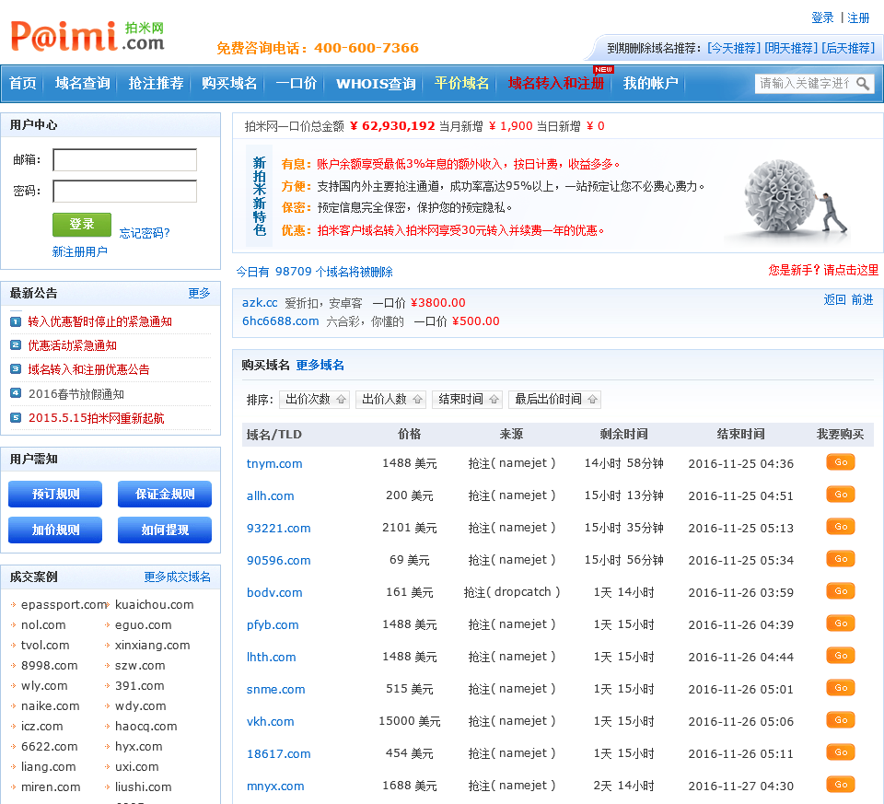Viewport: 884px width, 804px height.
Task: Sort by 最后出价时间 arrow
Action: tap(554, 400)
